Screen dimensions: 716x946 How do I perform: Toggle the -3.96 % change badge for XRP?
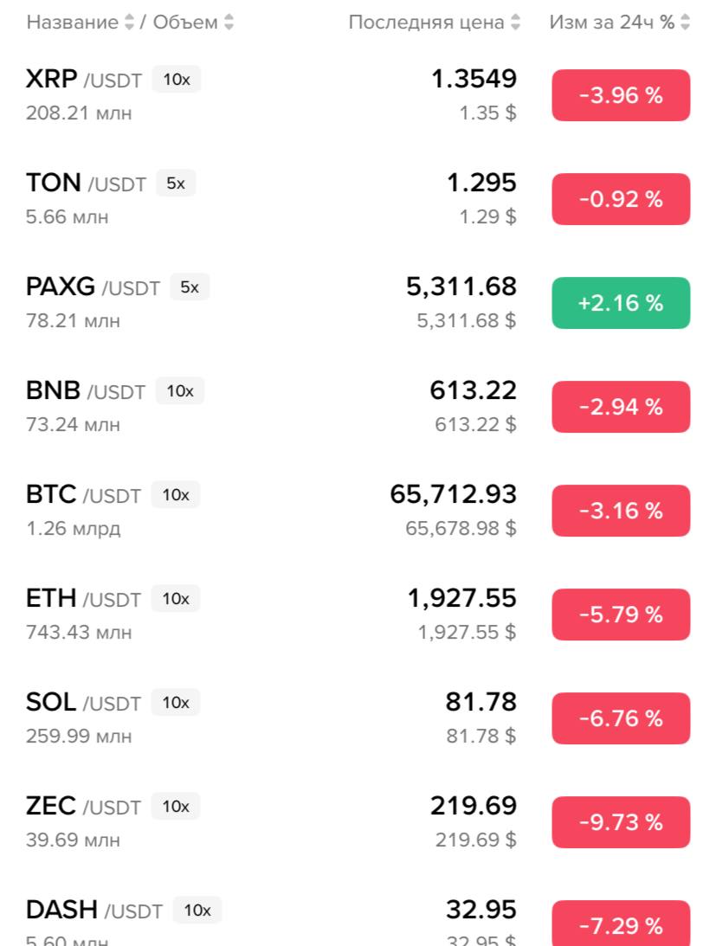(621, 95)
